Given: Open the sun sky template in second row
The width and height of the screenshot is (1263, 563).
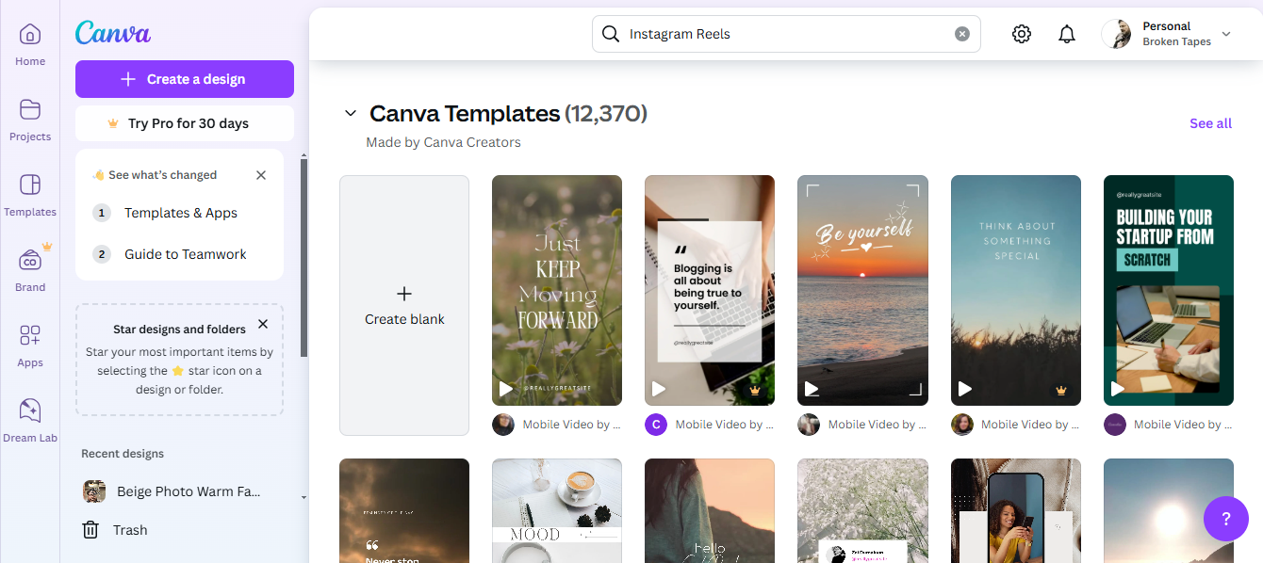Looking at the screenshot, I should click(1169, 510).
